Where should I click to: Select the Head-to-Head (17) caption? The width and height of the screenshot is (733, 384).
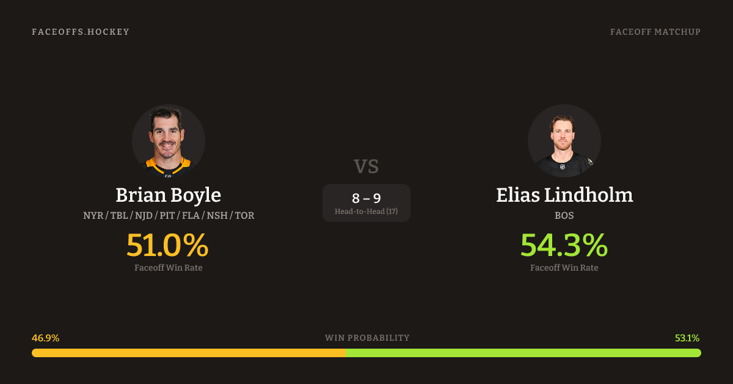[366, 212]
